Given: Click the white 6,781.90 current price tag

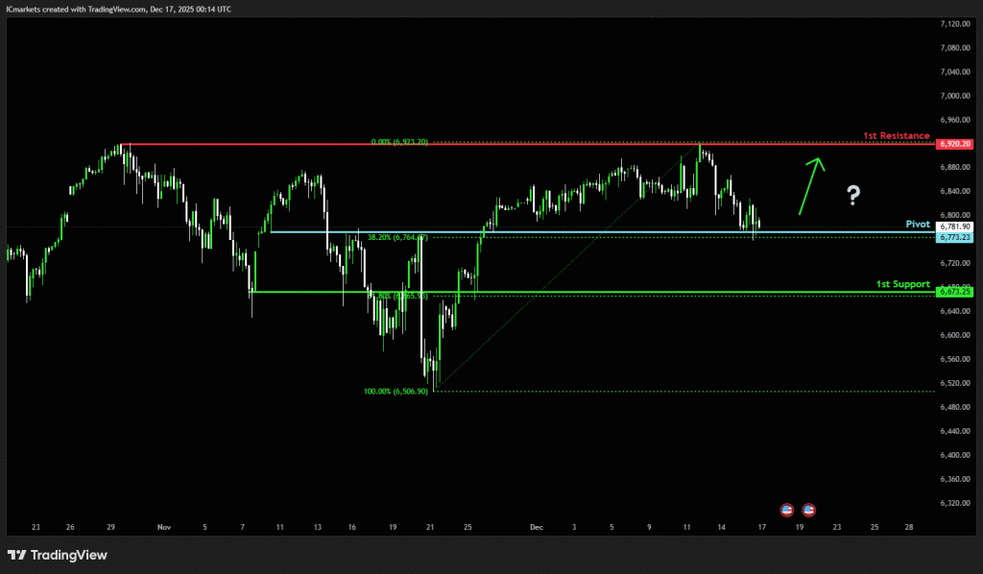Looking at the screenshot, I should [956, 227].
